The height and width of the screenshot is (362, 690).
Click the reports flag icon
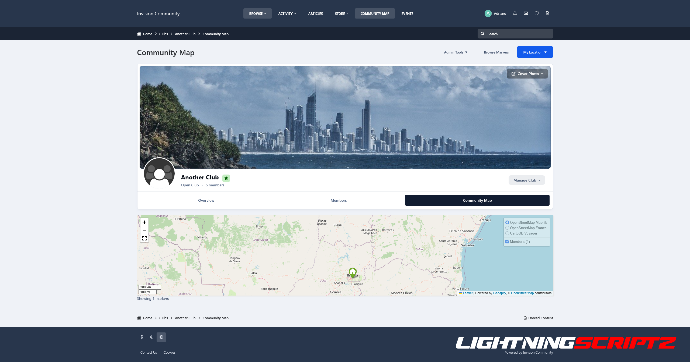tap(536, 13)
